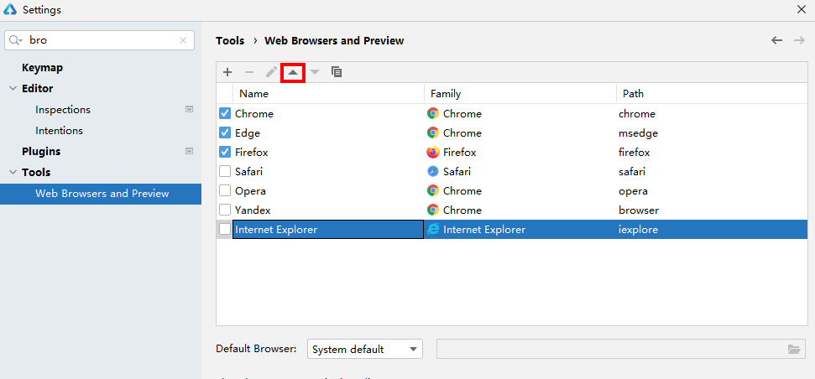This screenshot has height=379, width=815.
Task: Add a new browser with plus icon
Action: coord(227,72)
